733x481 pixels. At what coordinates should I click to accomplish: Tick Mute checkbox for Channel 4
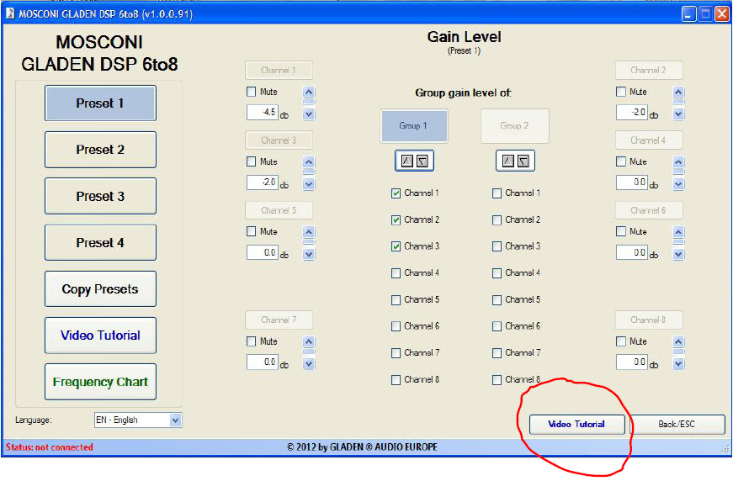tap(621, 161)
